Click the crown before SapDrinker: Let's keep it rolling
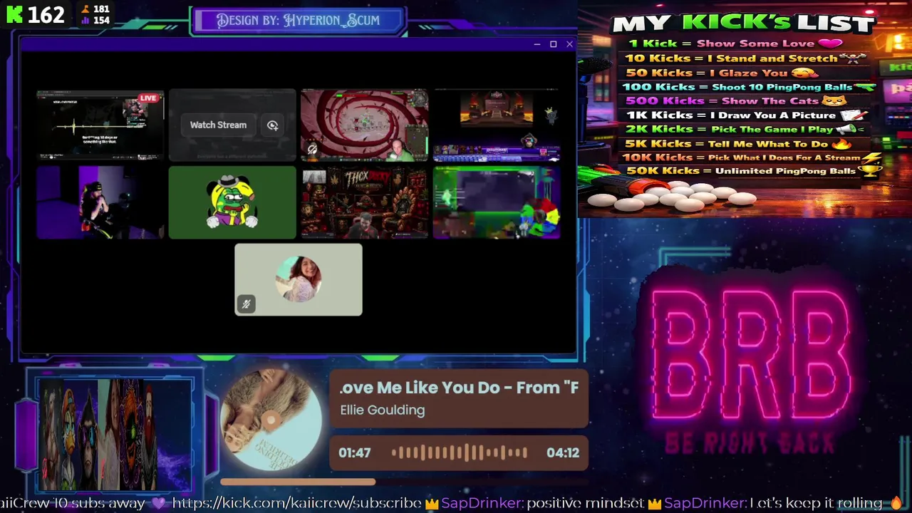 [x=655, y=504]
